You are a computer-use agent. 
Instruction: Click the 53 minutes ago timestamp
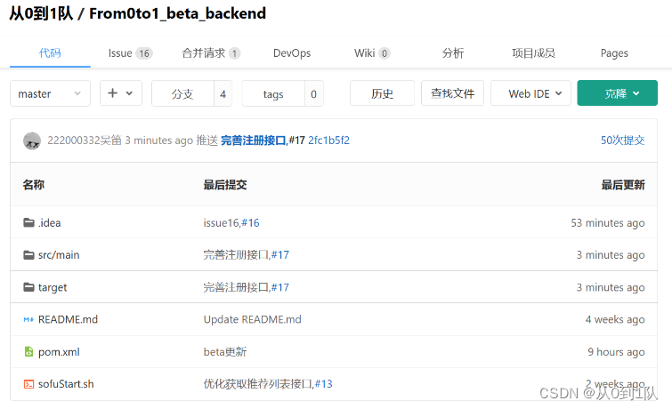click(608, 222)
